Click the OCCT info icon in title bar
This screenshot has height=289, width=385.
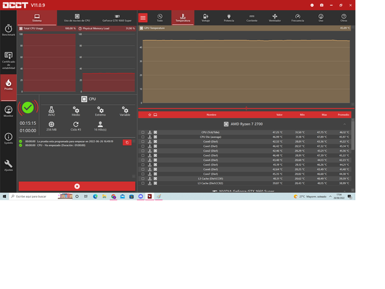coord(312,5)
